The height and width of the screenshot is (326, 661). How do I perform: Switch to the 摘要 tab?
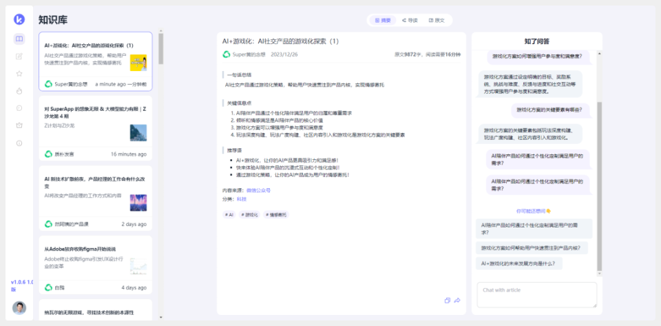click(383, 20)
